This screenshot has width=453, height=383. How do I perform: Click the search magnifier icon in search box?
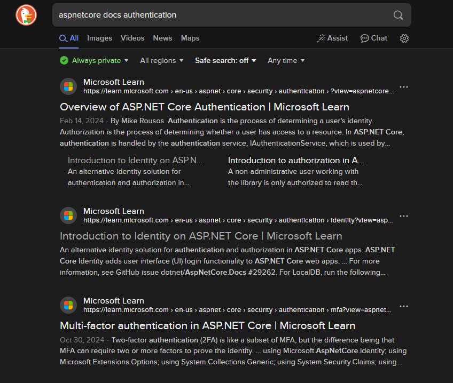pyautogui.click(x=399, y=15)
